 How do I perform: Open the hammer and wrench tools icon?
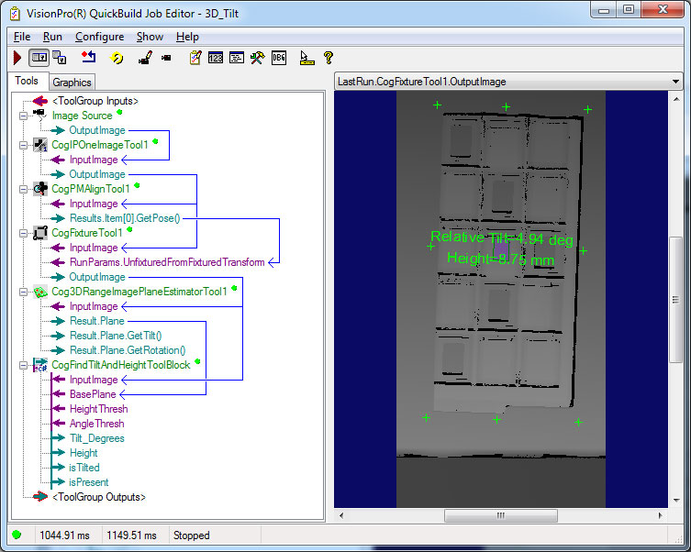(258, 58)
